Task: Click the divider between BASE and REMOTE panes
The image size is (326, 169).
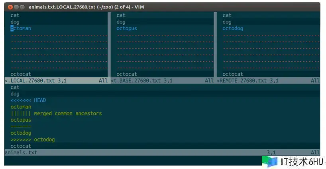Action: (x=215, y=45)
